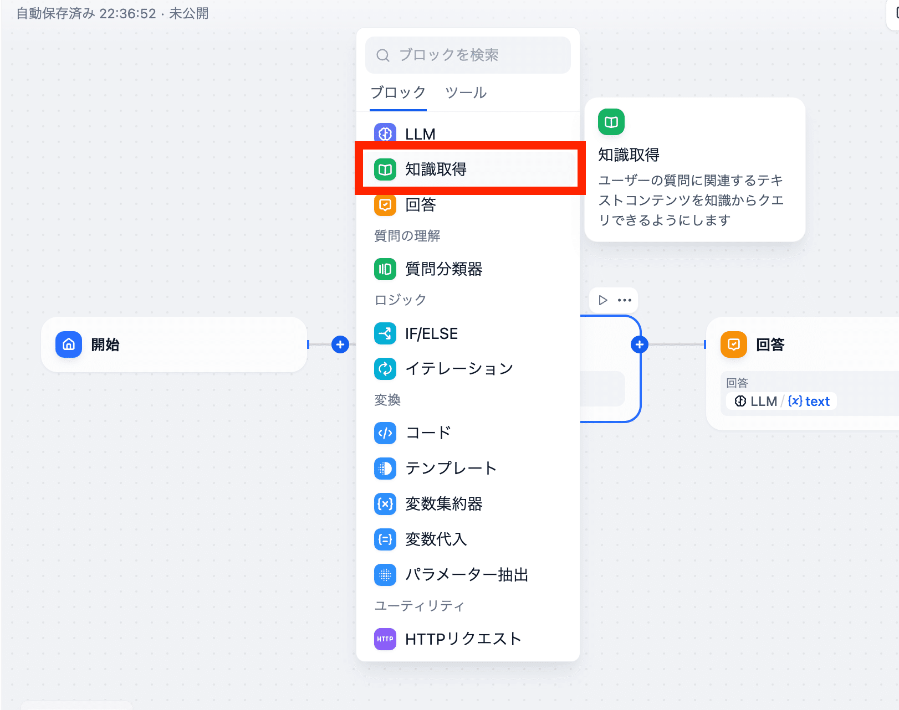Click plus button after the 開始 node

point(340,344)
